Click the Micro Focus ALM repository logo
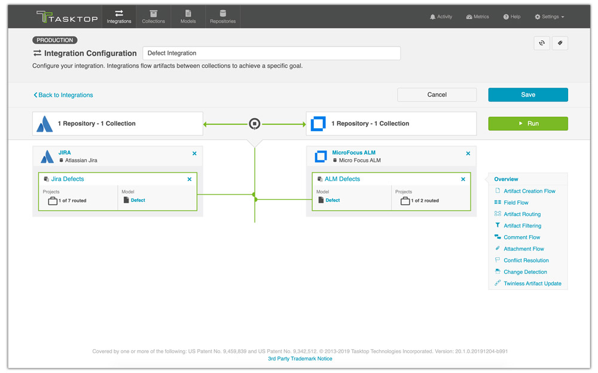Screen dimensions: 598x373 321,156
